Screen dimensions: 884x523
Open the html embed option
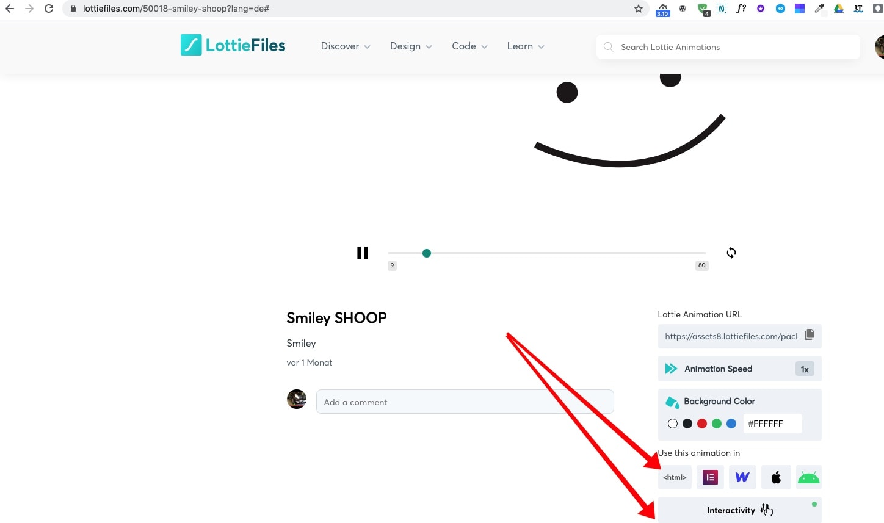pos(675,477)
